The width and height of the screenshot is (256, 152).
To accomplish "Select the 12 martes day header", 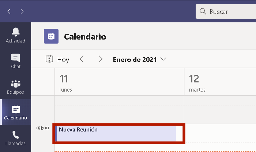I will 220,82.
